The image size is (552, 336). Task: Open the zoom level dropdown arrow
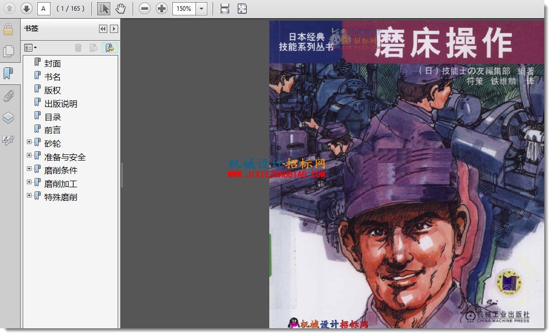201,8
